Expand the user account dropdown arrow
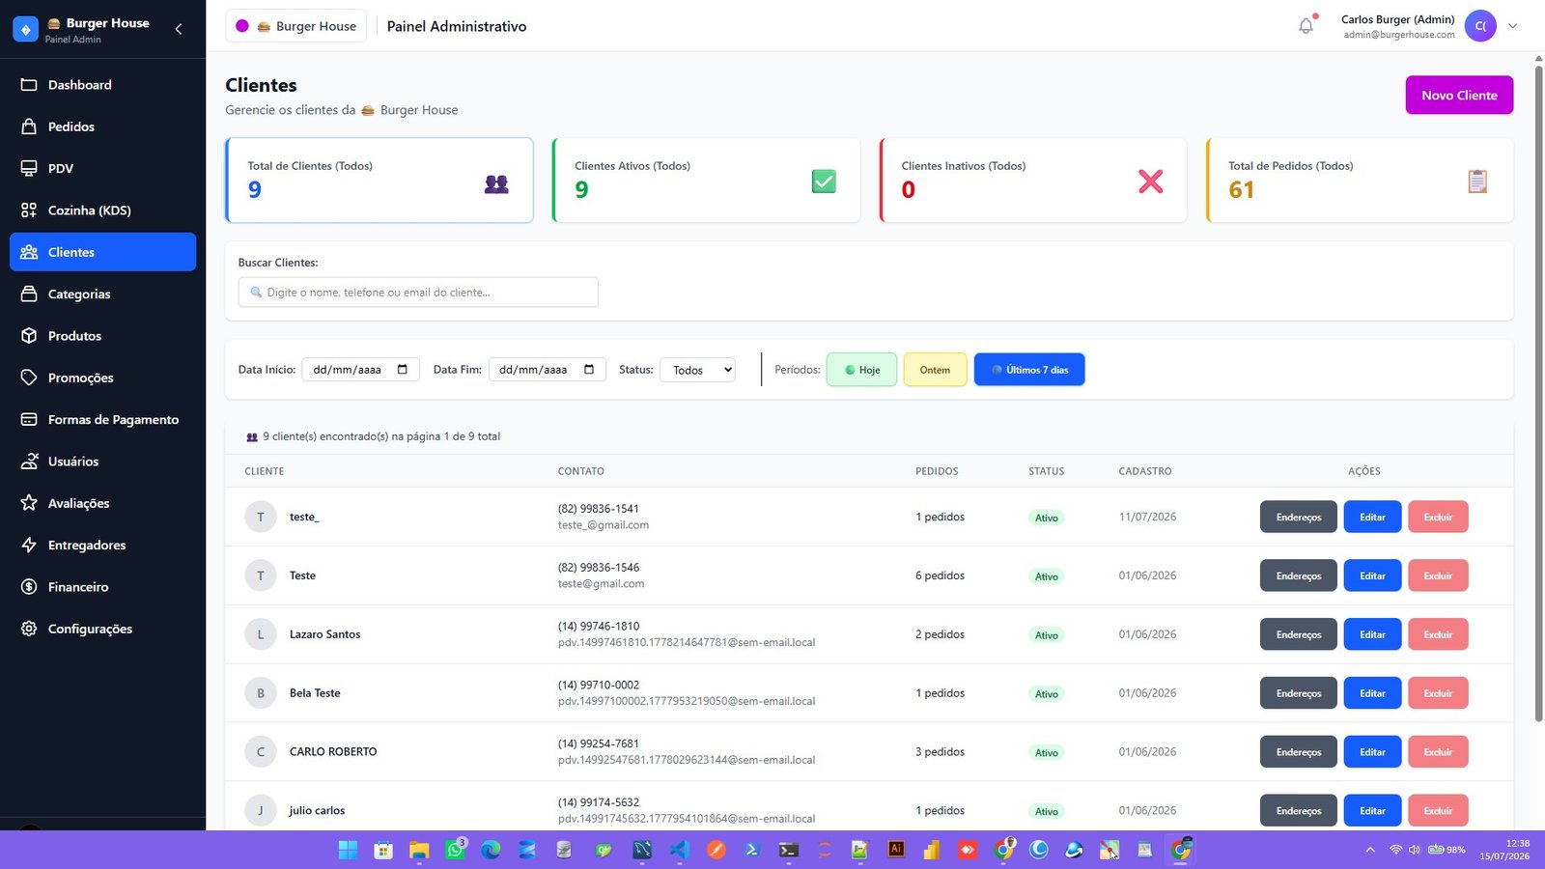Image resolution: width=1545 pixels, height=869 pixels. point(1513,26)
